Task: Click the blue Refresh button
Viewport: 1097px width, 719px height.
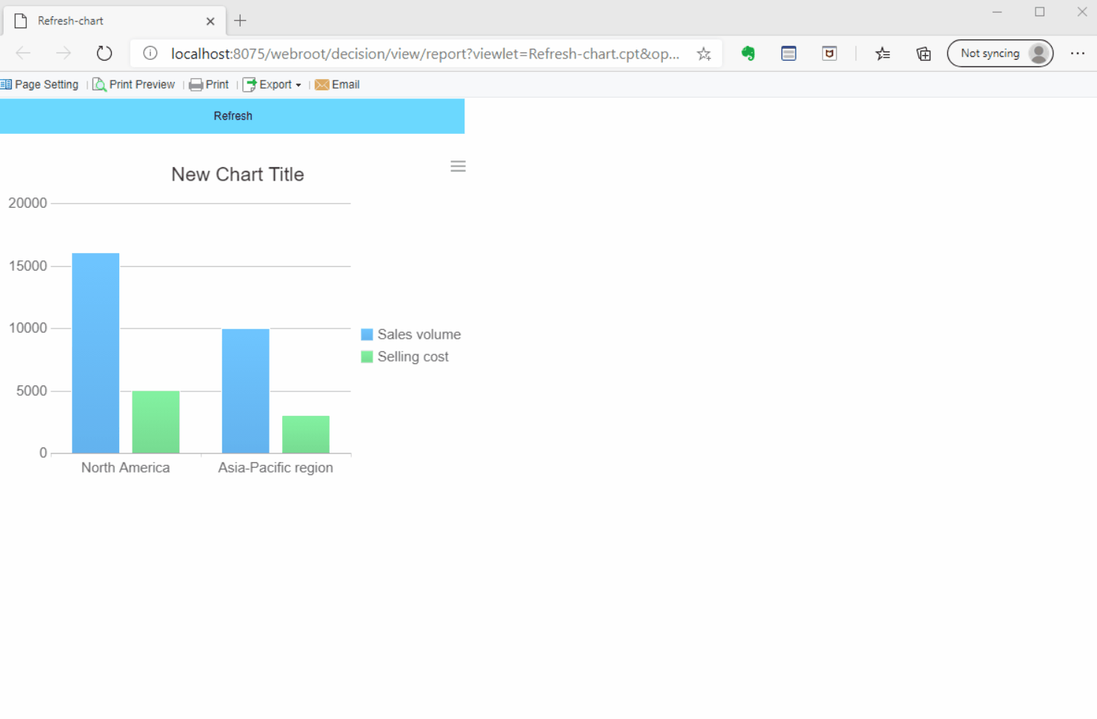Action: tap(232, 116)
